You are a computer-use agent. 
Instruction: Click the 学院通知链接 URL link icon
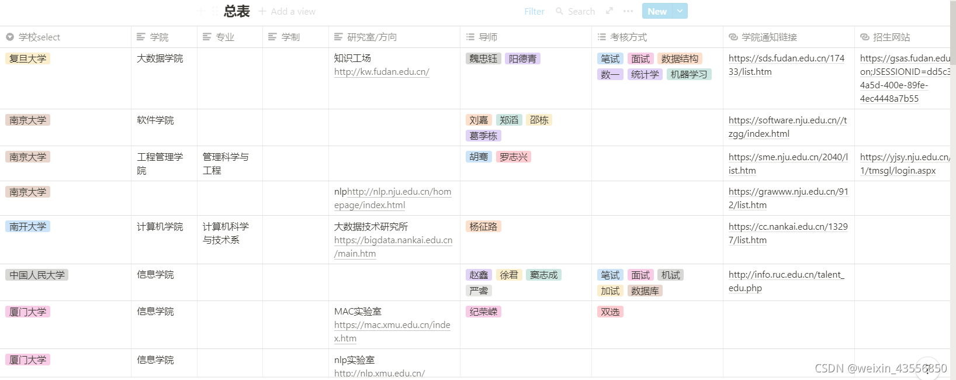pyautogui.click(x=733, y=37)
